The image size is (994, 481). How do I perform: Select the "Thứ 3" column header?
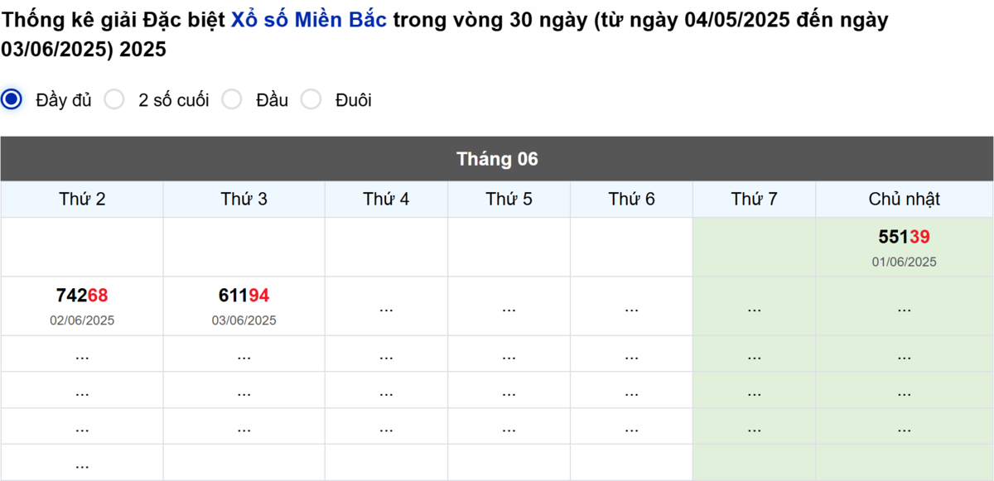tap(244, 199)
